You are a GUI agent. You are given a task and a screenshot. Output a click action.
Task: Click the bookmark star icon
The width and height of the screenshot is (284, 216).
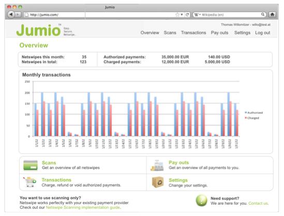pyautogui.click(x=177, y=15)
